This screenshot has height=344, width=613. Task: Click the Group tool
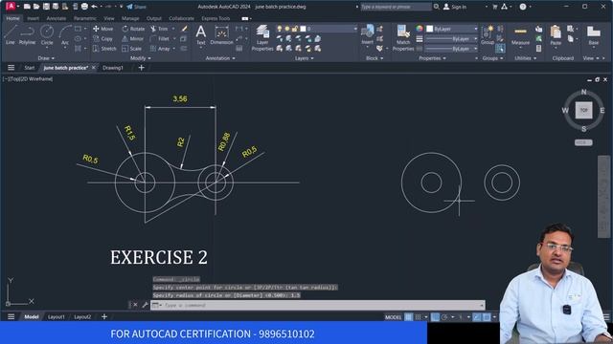click(x=488, y=34)
